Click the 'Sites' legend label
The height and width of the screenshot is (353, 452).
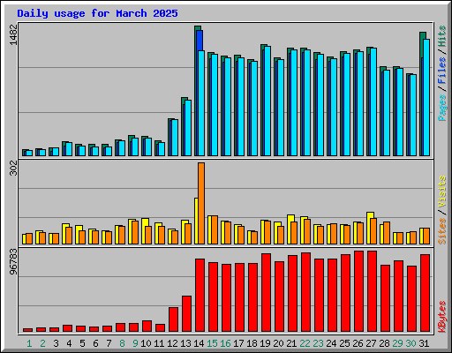(x=441, y=231)
